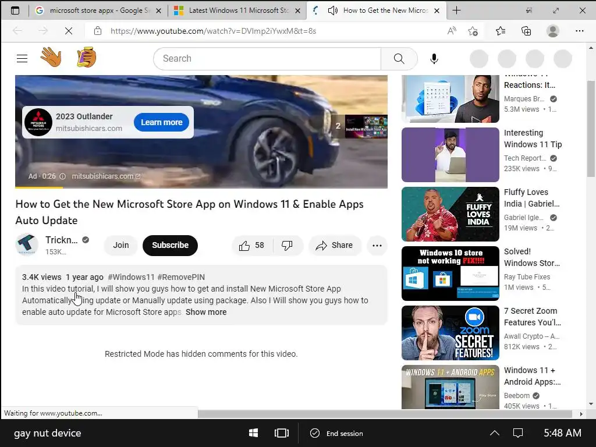The width and height of the screenshot is (596, 447).
Task: Open the YouTube hamburger guide menu
Action: tap(22, 59)
